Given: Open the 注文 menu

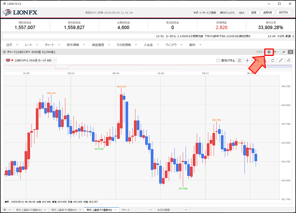Looking at the screenshot, I should [x=10, y=45].
